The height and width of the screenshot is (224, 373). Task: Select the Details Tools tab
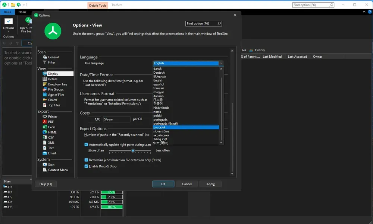tap(97, 5)
